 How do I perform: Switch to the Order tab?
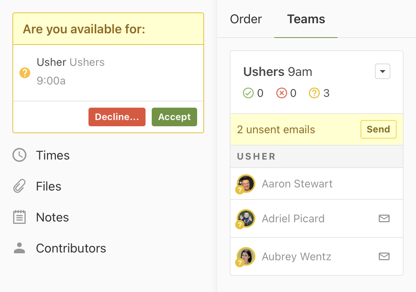click(x=246, y=19)
